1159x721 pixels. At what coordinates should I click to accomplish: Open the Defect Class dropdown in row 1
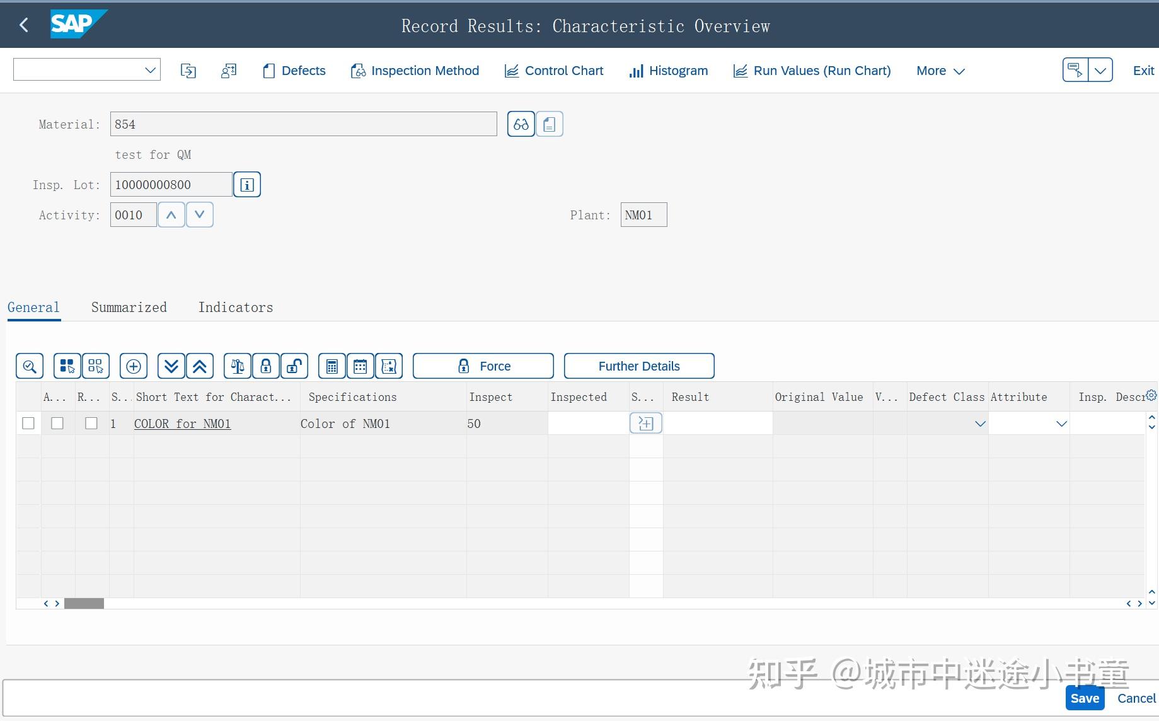pyautogui.click(x=979, y=423)
